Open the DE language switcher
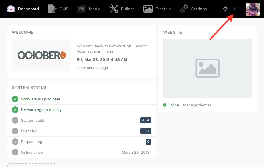 pos(236,9)
